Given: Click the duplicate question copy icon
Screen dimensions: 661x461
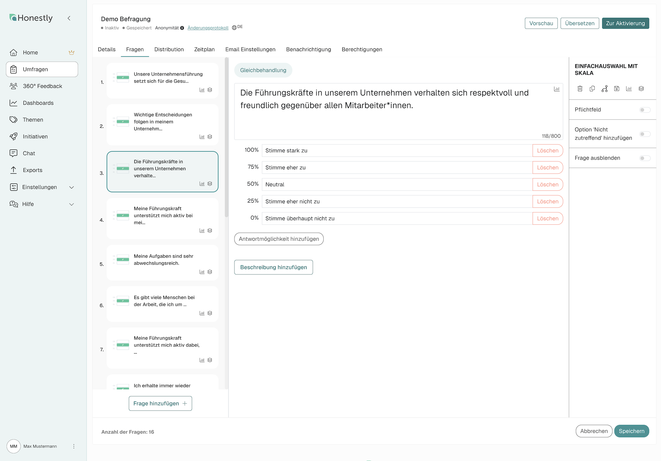Looking at the screenshot, I should pos(592,89).
